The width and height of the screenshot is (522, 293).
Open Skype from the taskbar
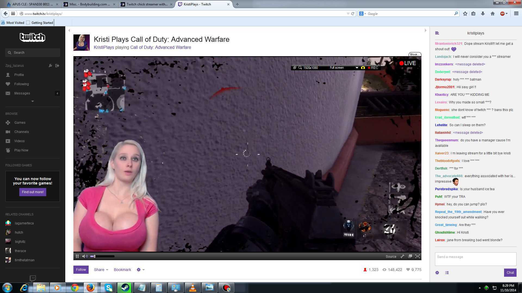[x=108, y=288]
